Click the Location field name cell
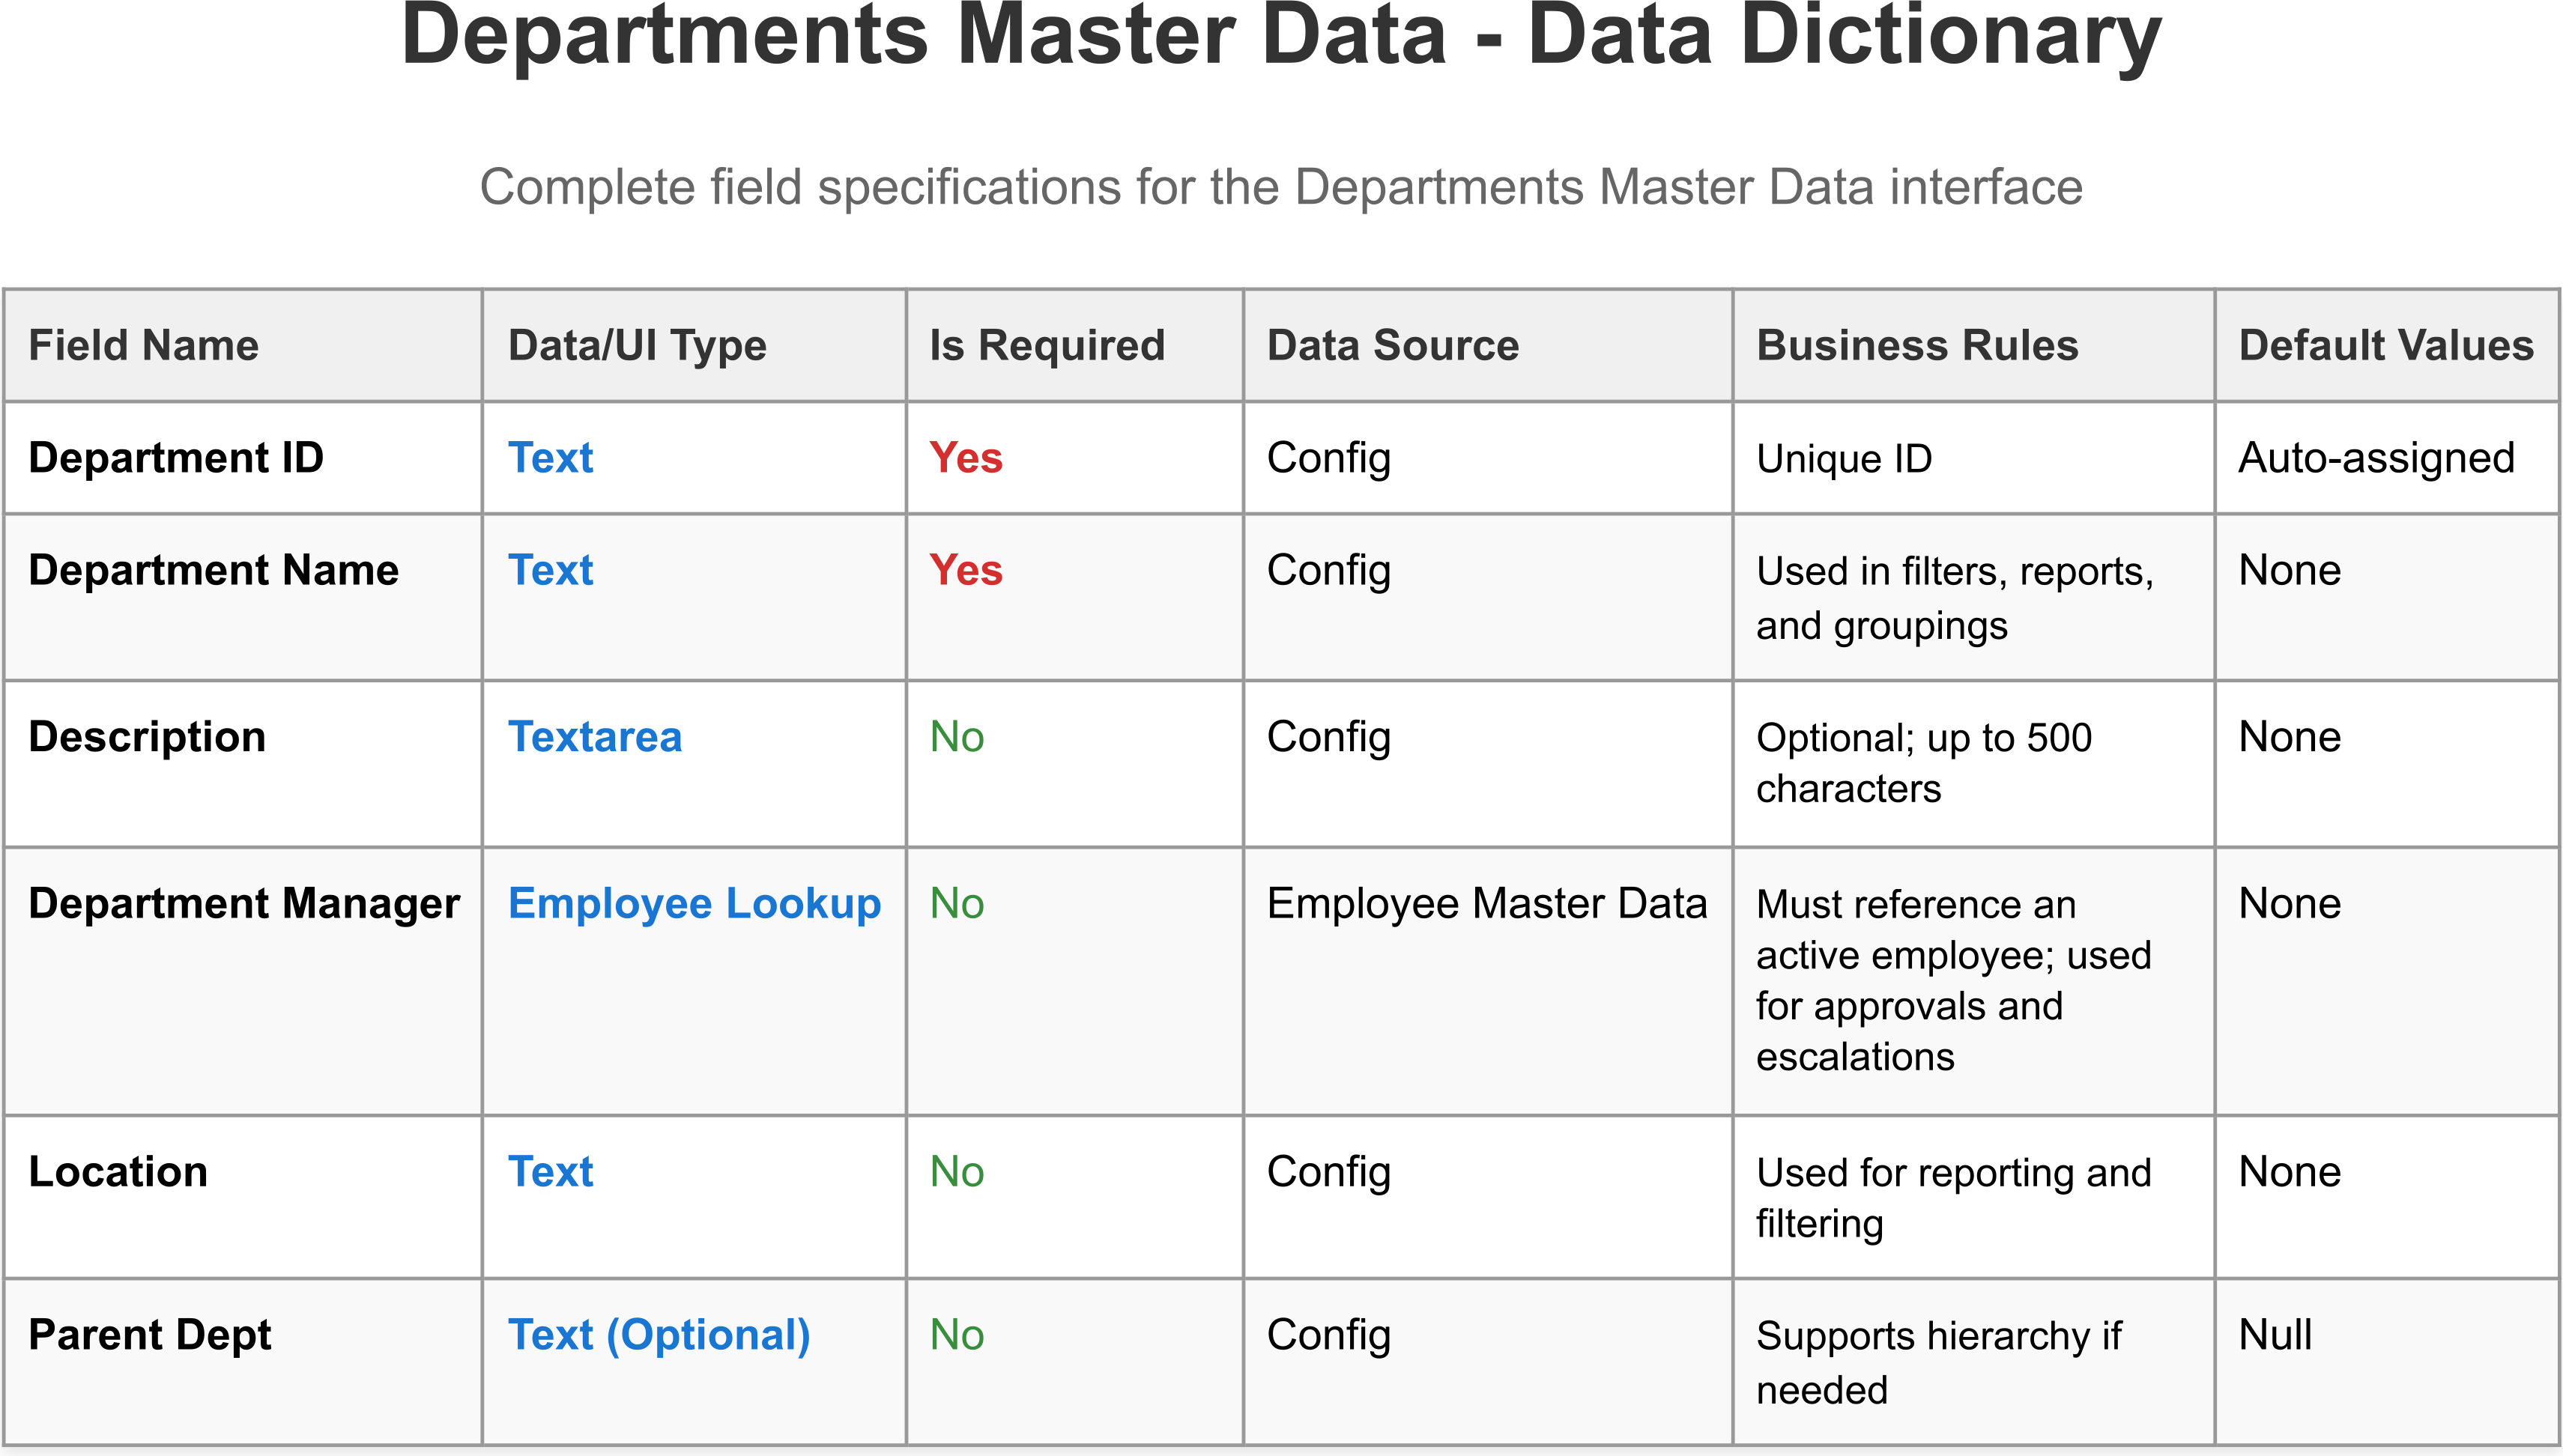 118,1173
